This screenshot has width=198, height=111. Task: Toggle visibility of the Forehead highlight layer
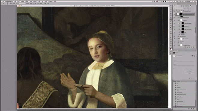[174, 23]
